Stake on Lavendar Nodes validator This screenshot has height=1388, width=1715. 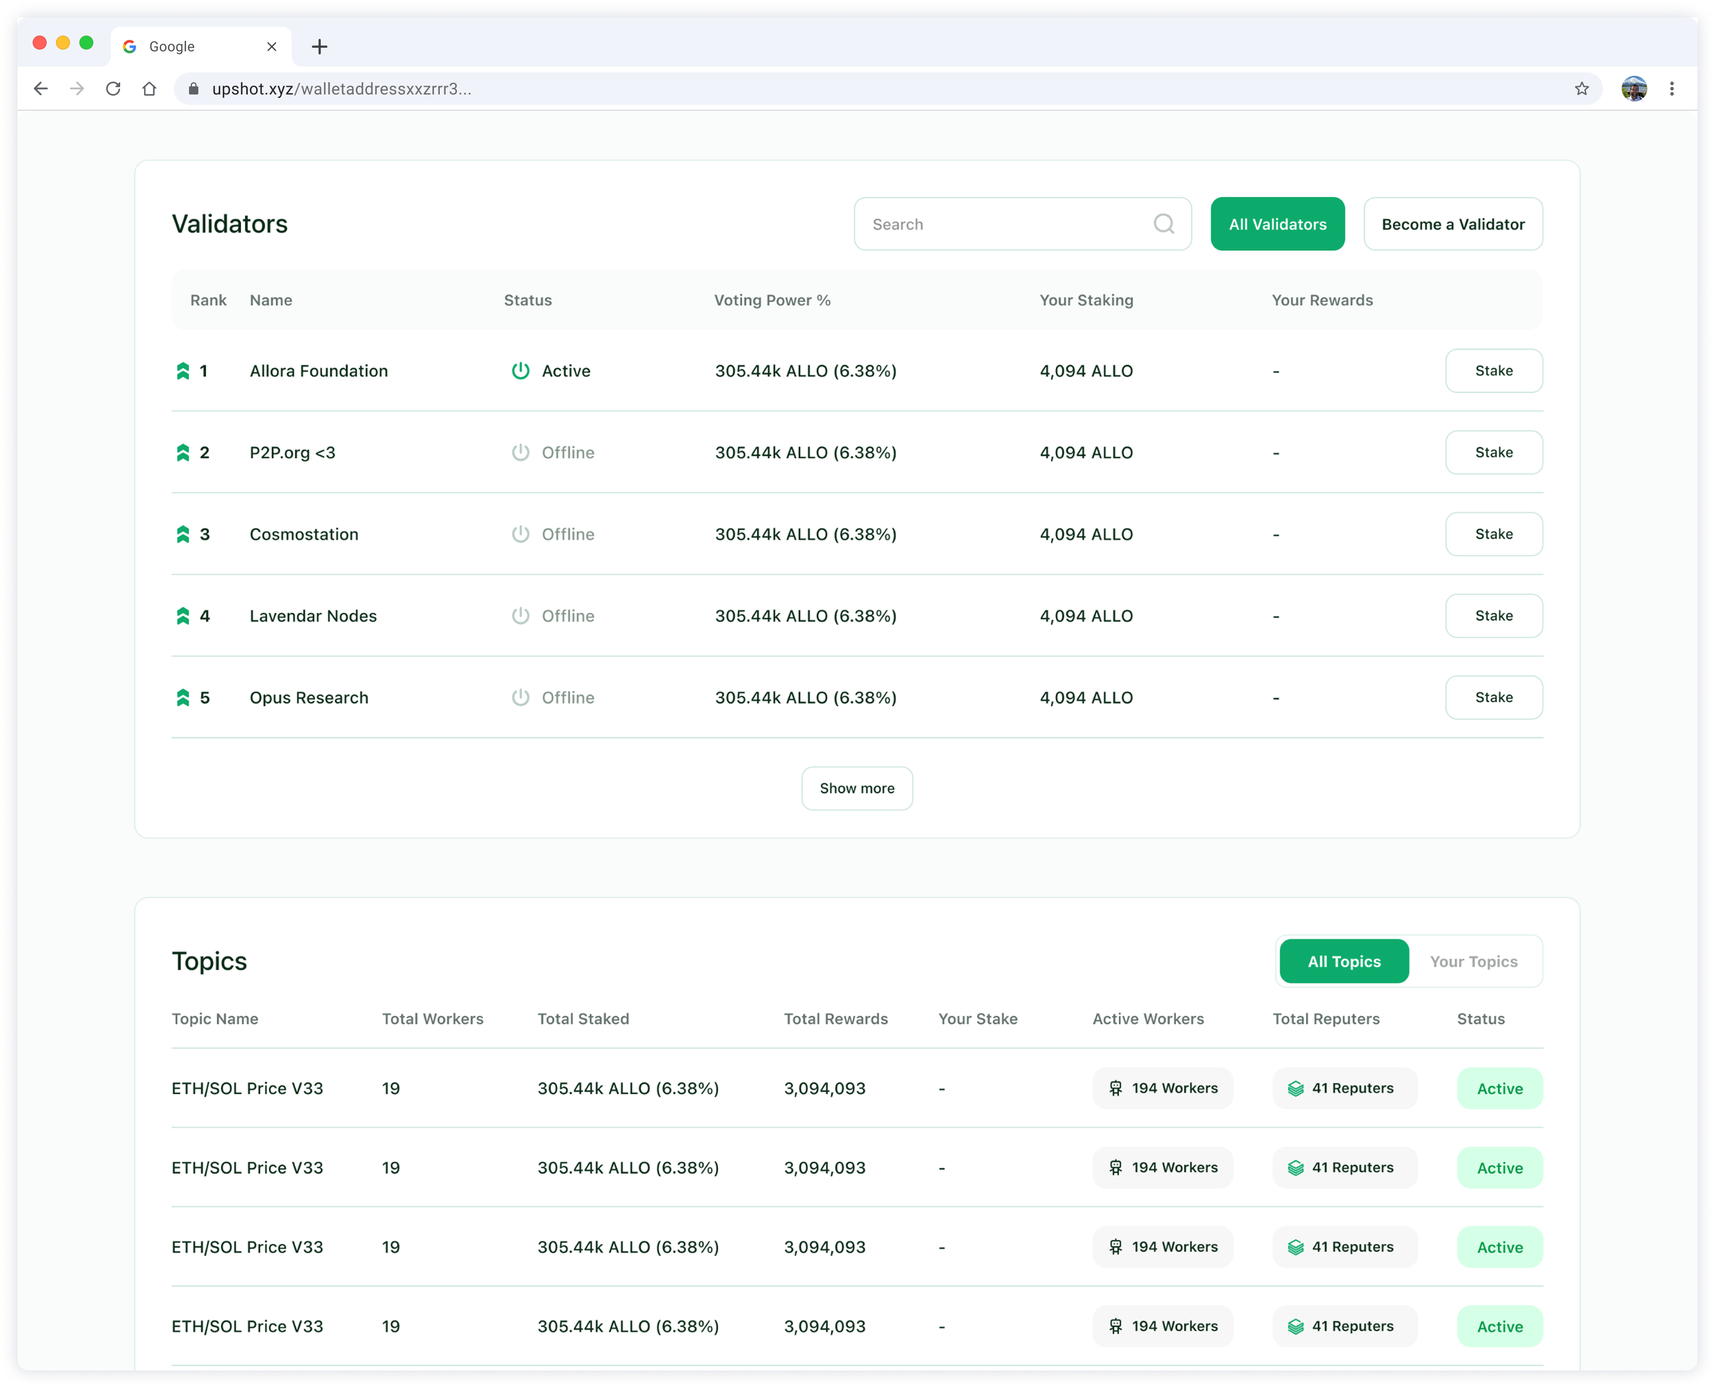[1493, 616]
